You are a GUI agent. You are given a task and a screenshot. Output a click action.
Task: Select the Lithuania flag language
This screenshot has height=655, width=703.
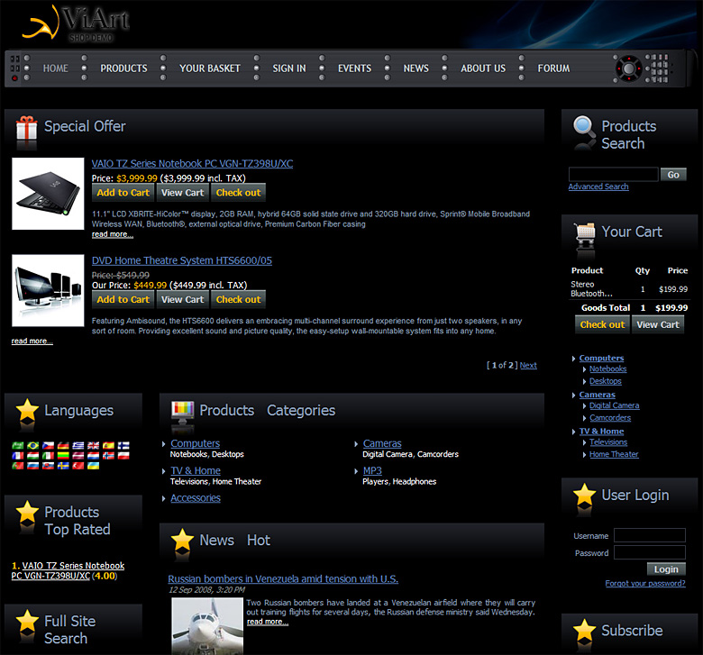click(63, 456)
